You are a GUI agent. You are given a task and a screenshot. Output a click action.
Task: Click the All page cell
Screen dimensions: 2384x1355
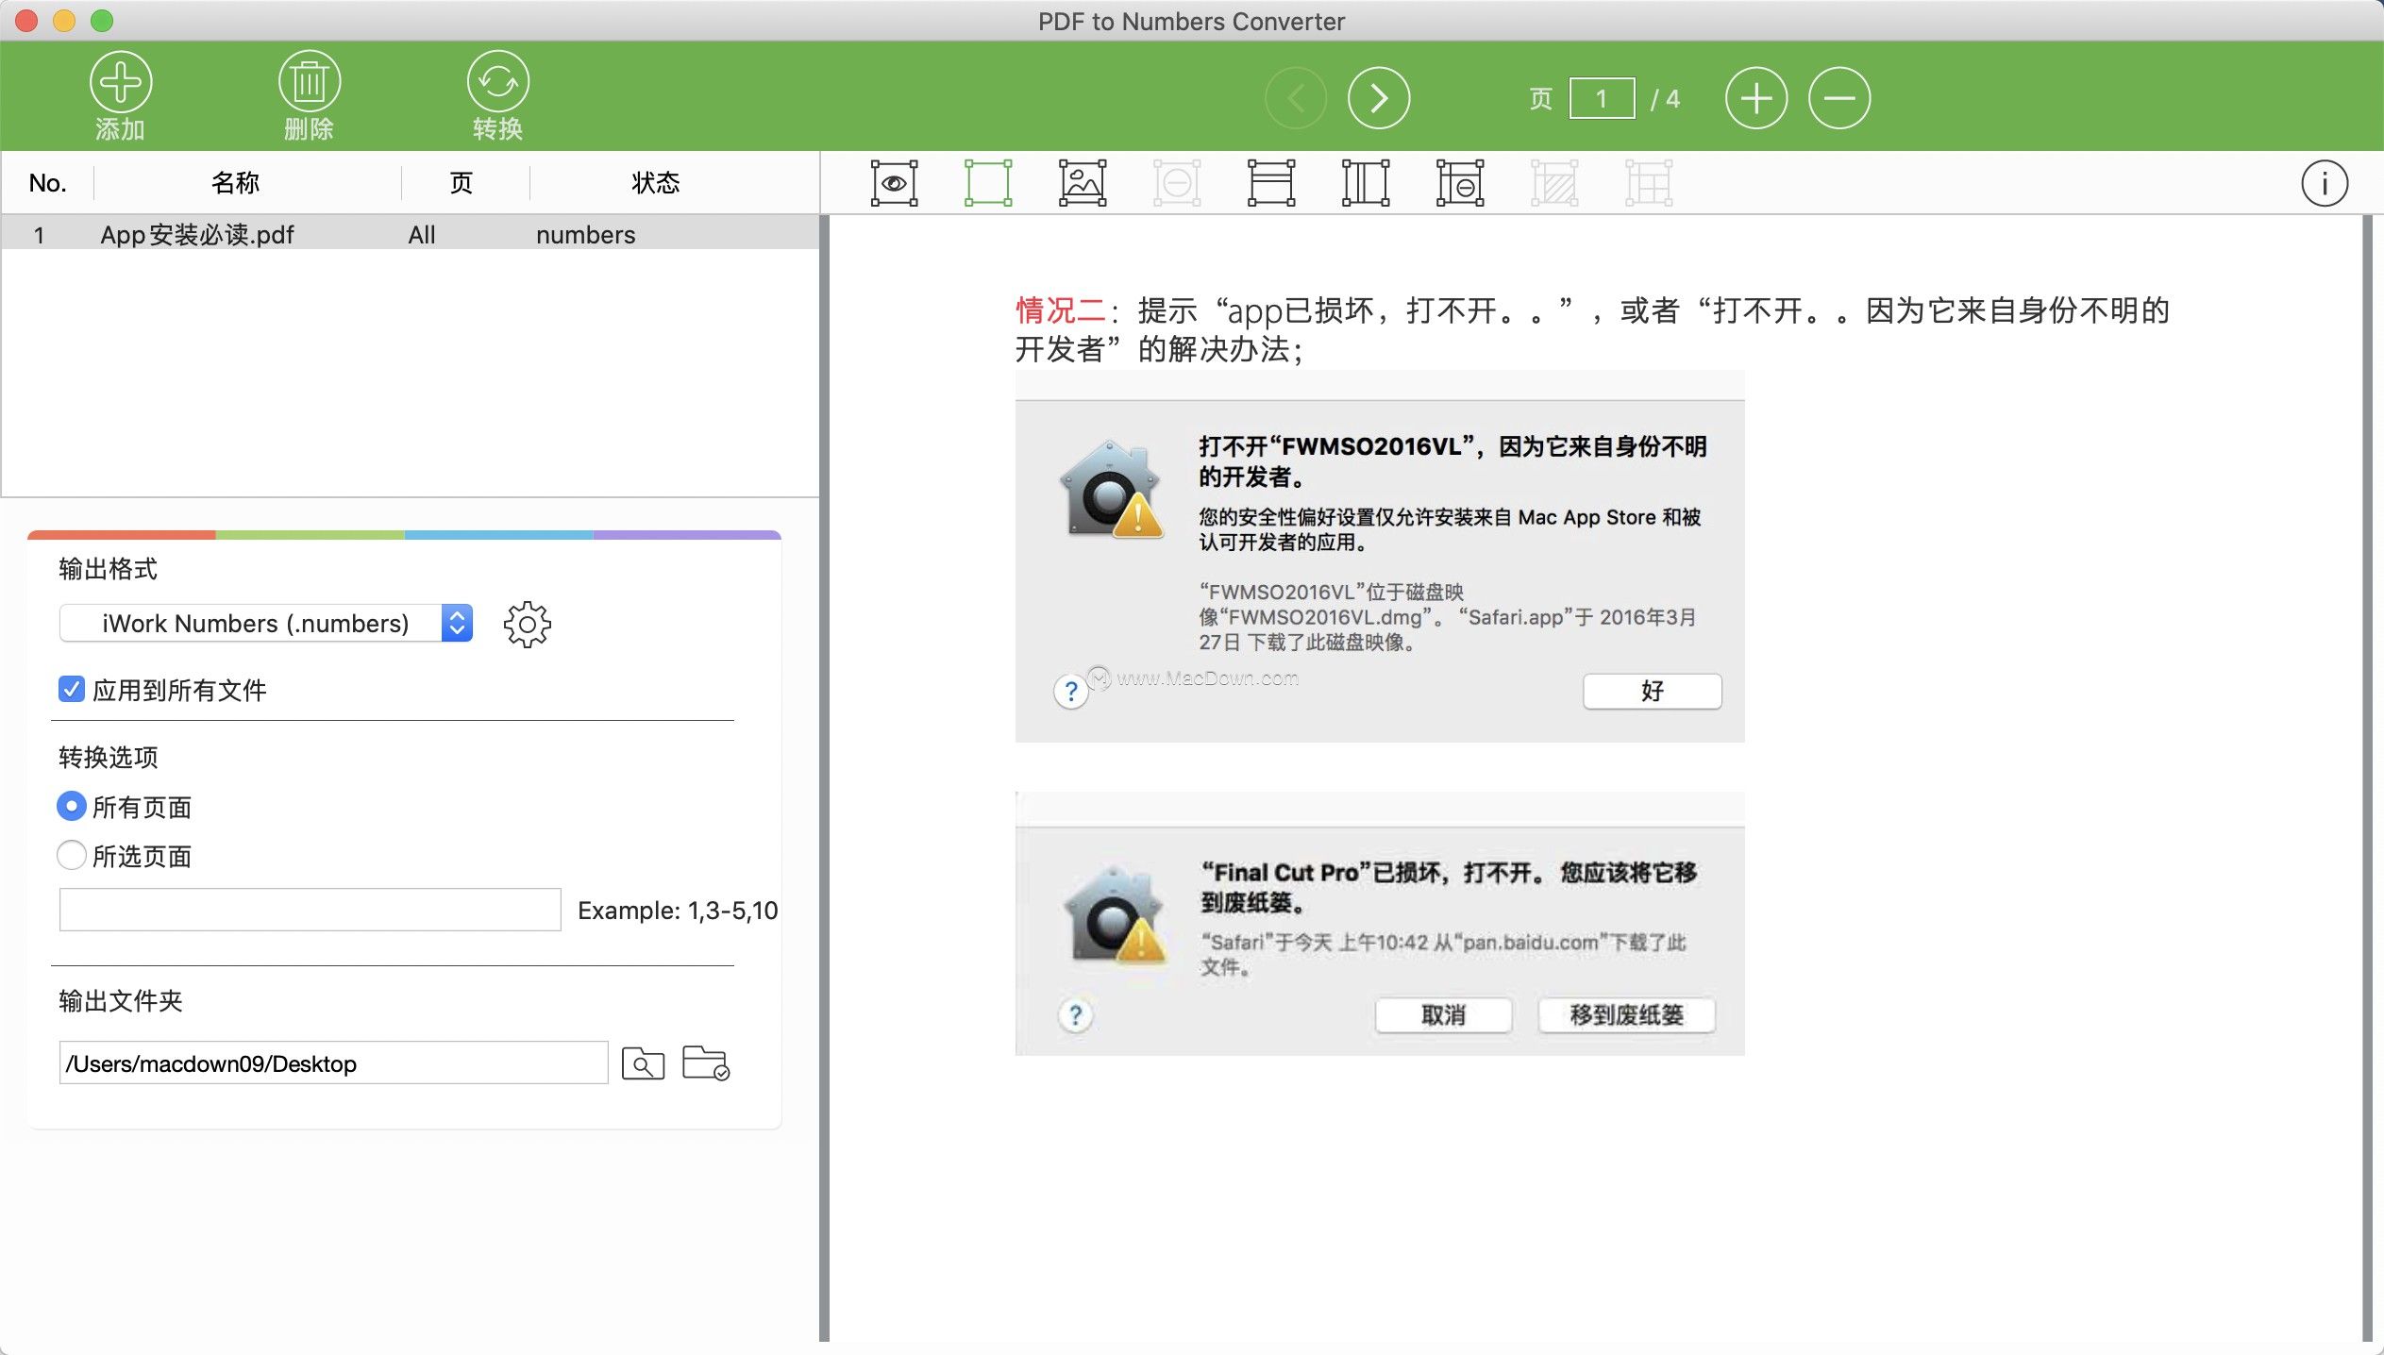point(421,234)
